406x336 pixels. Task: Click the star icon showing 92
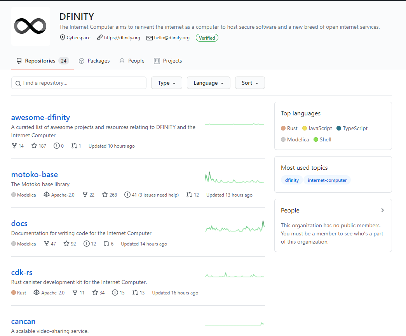[x=66, y=244]
